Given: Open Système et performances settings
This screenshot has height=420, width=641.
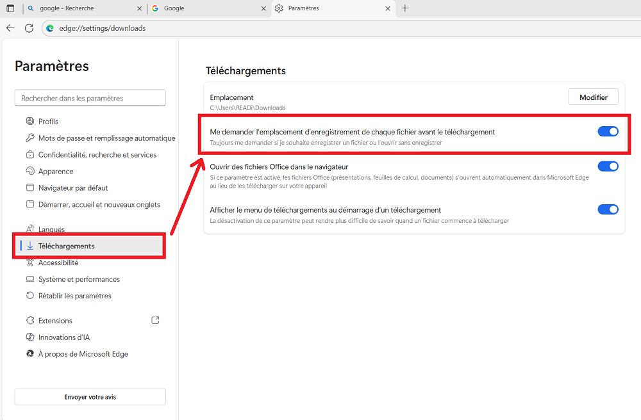Looking at the screenshot, I should coord(79,279).
